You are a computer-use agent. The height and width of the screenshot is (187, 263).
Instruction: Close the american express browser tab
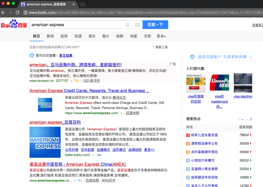coord(74,4)
